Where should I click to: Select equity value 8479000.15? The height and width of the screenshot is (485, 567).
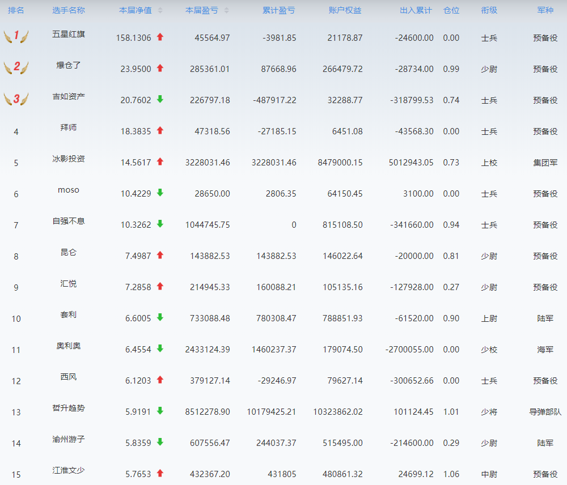pyautogui.click(x=340, y=163)
